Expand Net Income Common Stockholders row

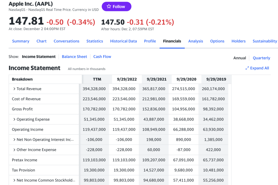coord(14,180)
